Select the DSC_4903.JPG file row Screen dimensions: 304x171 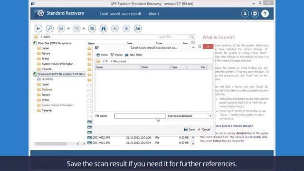(138, 137)
